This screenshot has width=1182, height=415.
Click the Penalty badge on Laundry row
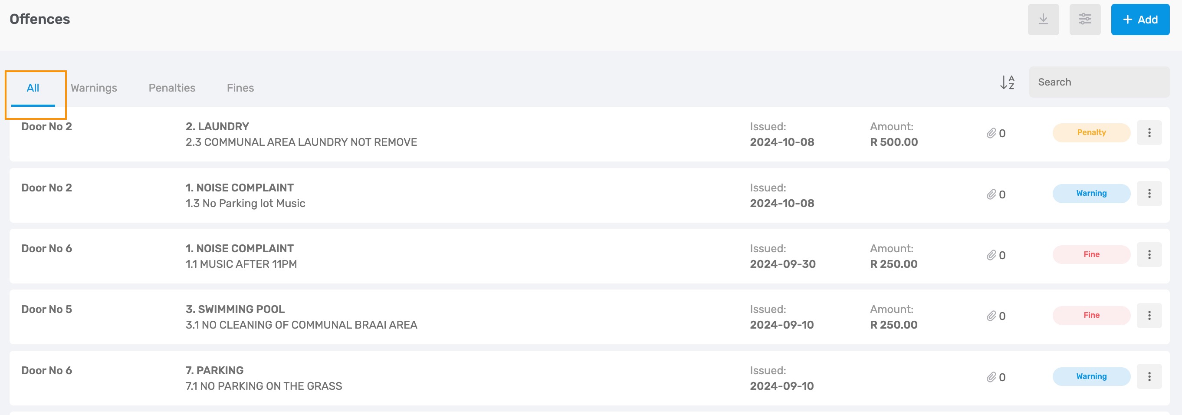tap(1091, 133)
